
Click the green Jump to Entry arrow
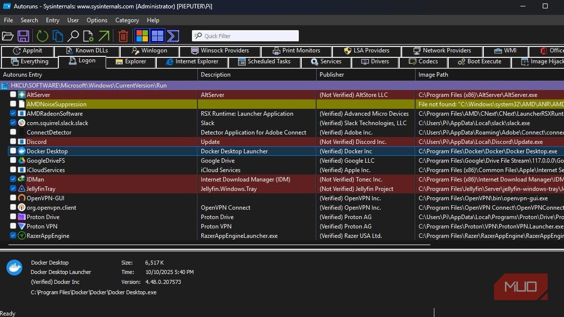point(104,36)
